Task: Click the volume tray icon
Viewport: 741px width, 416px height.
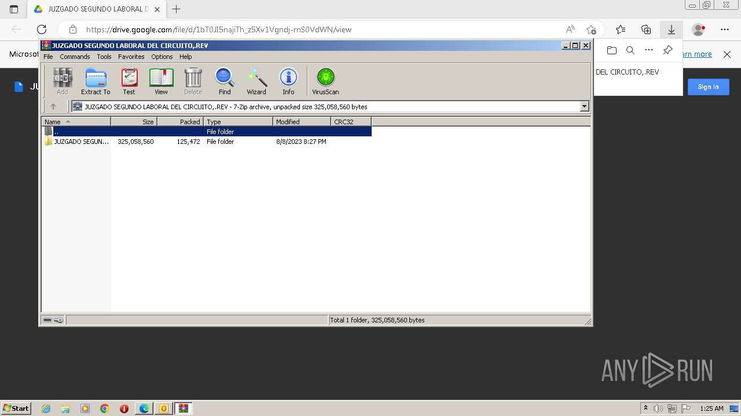Action: (658, 408)
